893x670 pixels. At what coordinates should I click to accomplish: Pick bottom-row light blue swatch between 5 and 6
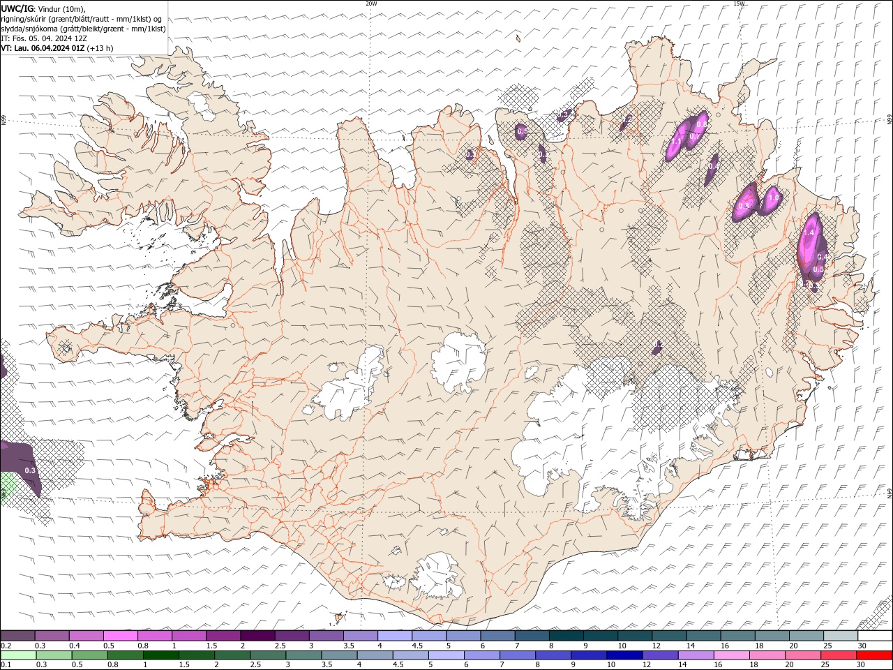pyautogui.click(x=446, y=655)
